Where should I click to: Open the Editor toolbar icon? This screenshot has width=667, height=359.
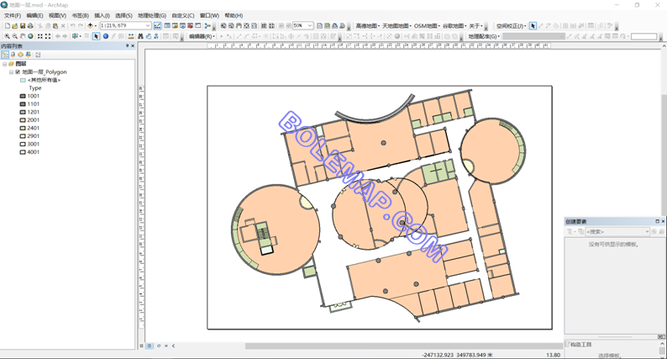157,26
